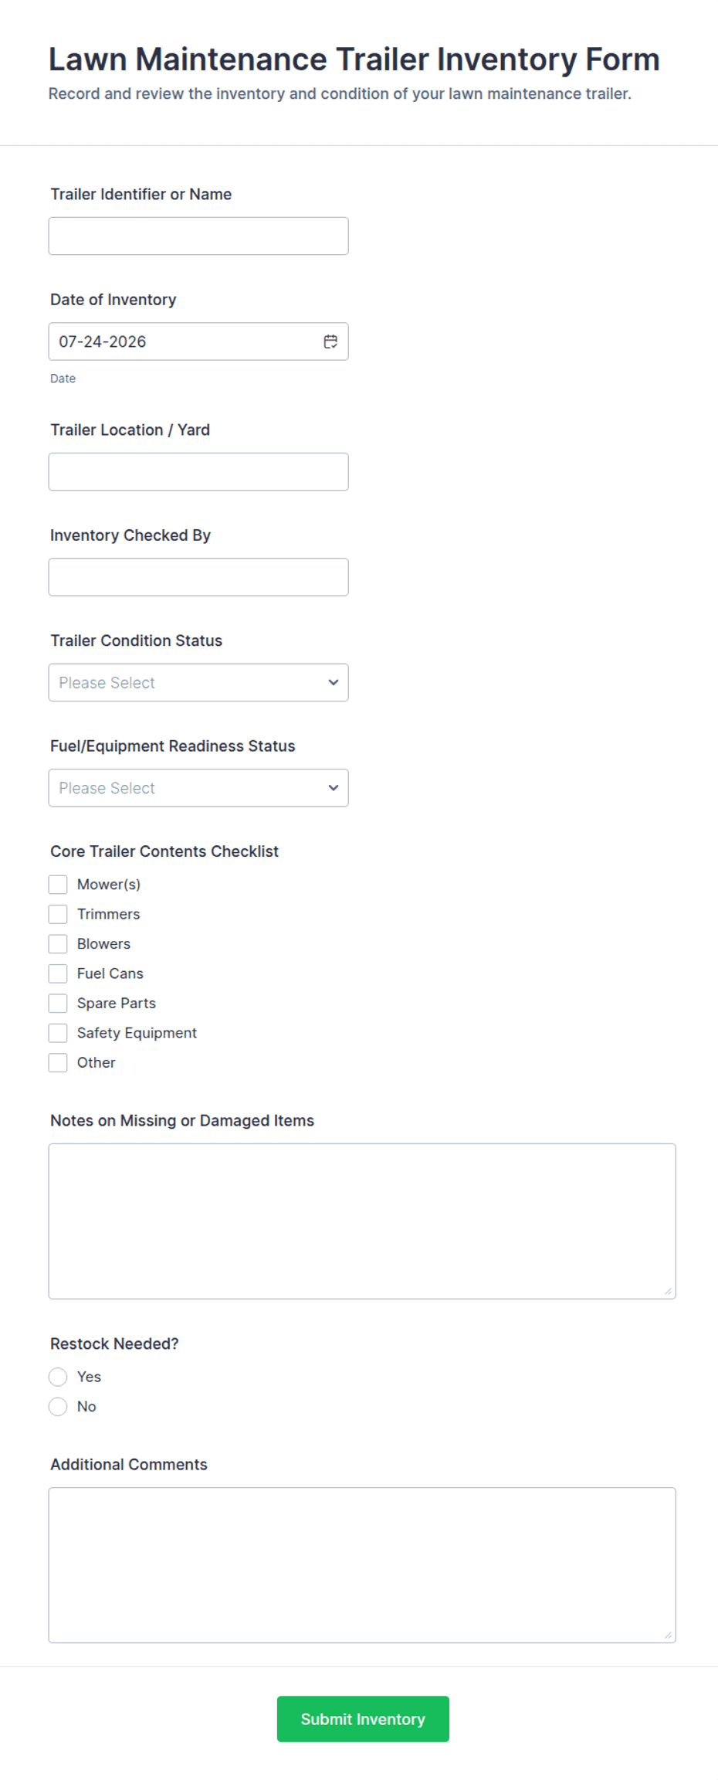Open the Trailer Condition Status dropdown
The width and height of the screenshot is (718, 1780).
[x=198, y=682]
